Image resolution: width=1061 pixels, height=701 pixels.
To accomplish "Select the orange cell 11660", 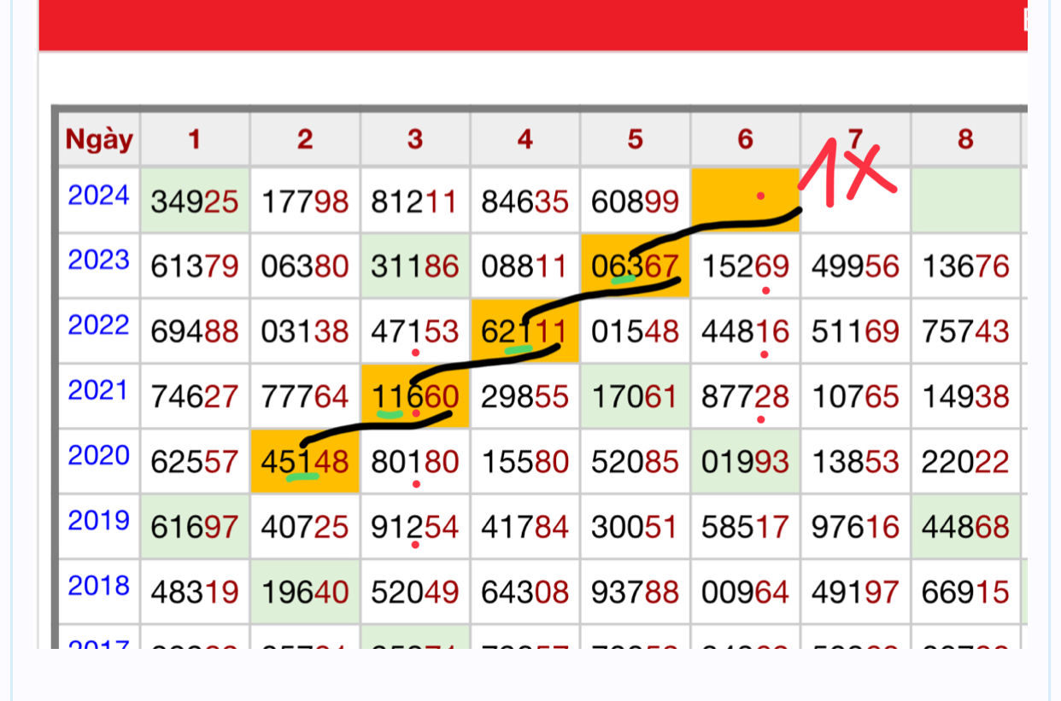I will tap(415, 396).
